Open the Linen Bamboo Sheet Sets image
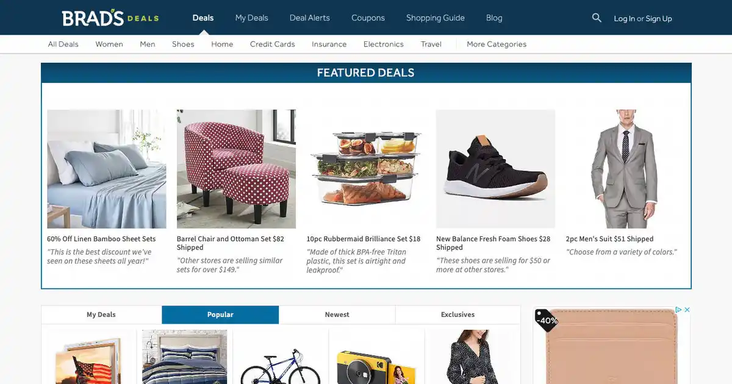732x384 pixels. [x=107, y=169]
